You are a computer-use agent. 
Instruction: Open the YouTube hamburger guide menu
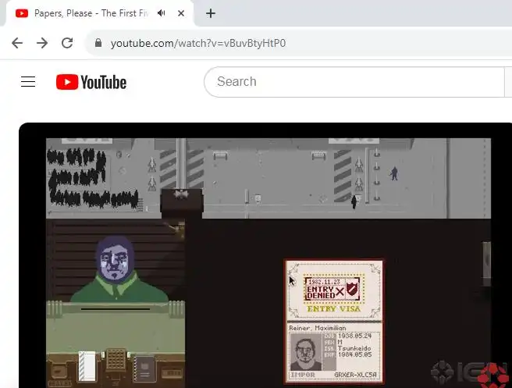pos(28,82)
